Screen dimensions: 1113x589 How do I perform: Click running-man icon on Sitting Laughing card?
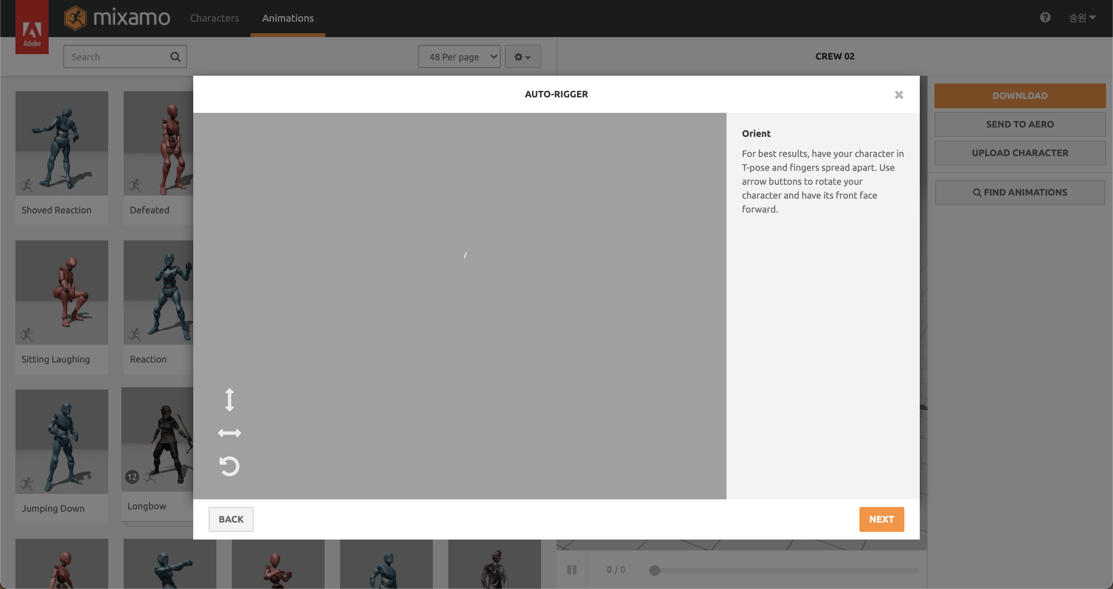(x=26, y=334)
